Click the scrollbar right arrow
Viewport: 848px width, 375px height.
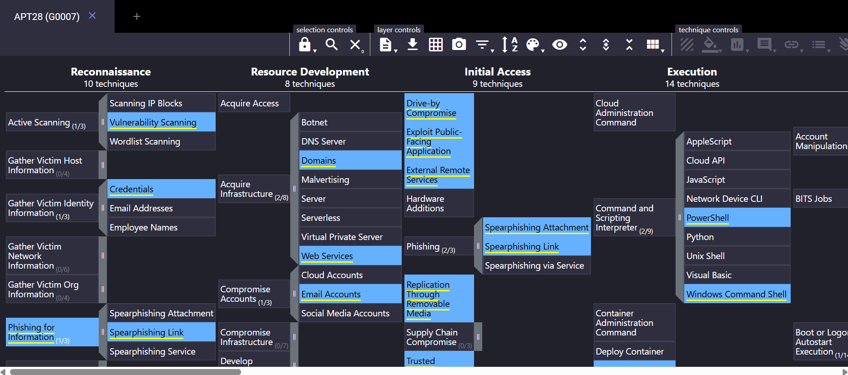coord(845,372)
